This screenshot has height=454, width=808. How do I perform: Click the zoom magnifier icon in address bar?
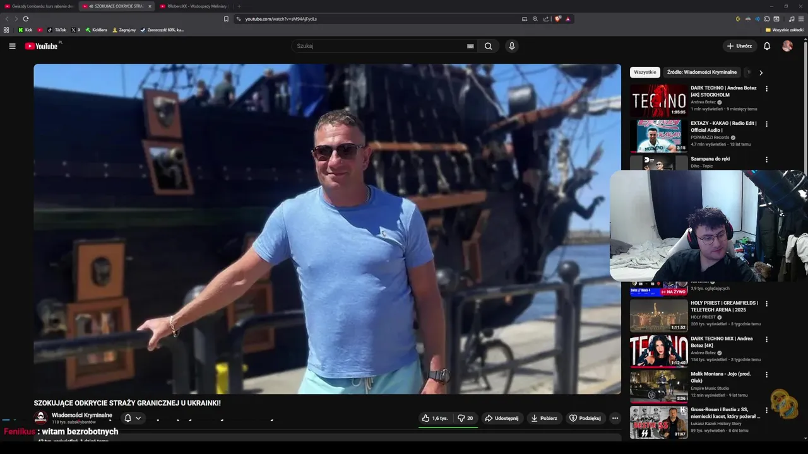[535, 19]
